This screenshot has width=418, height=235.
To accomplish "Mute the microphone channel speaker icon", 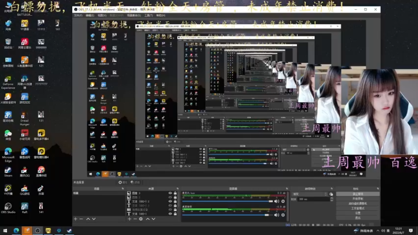I will point(276,201).
